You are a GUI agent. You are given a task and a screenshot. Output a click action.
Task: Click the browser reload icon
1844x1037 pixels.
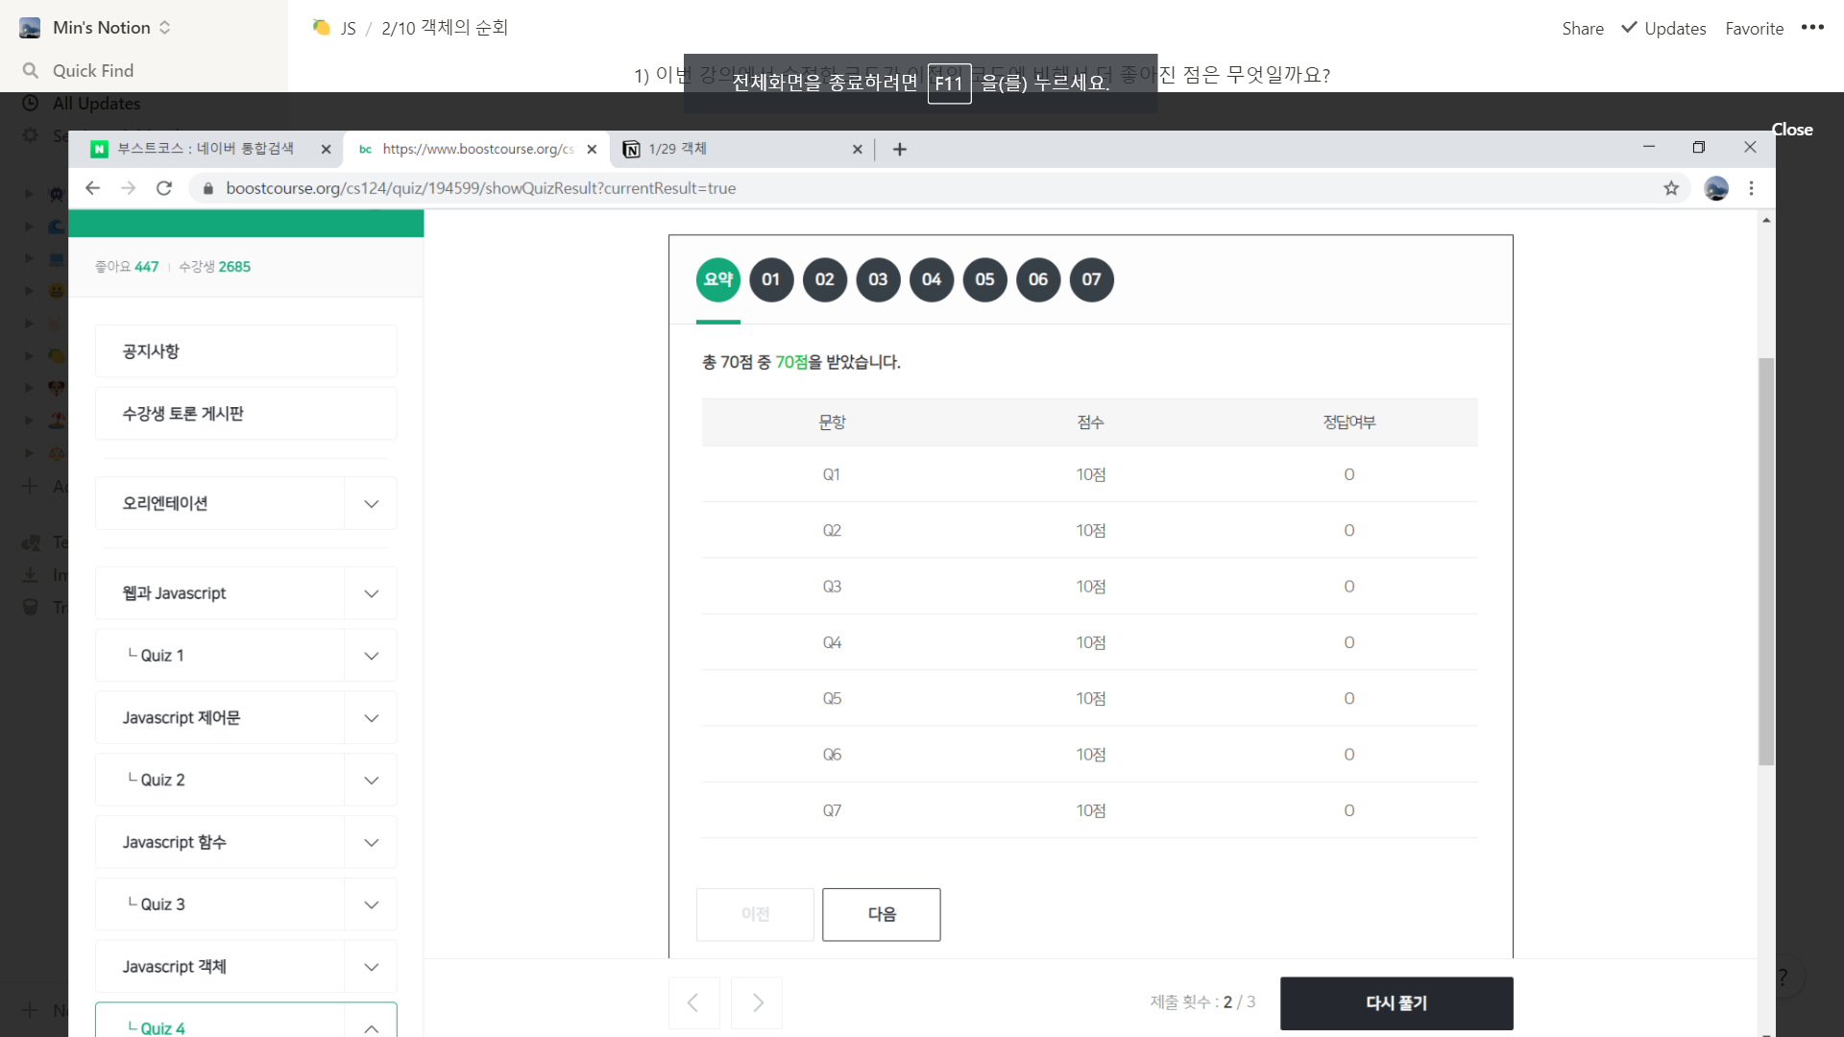164,188
